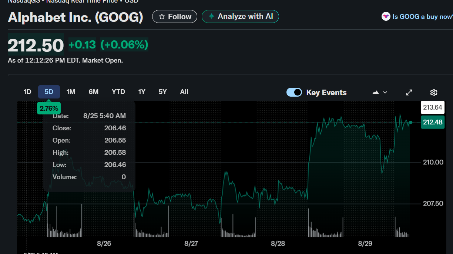Switch chart range to 5Y
Viewport: 453px width, 254px height.
[163, 92]
